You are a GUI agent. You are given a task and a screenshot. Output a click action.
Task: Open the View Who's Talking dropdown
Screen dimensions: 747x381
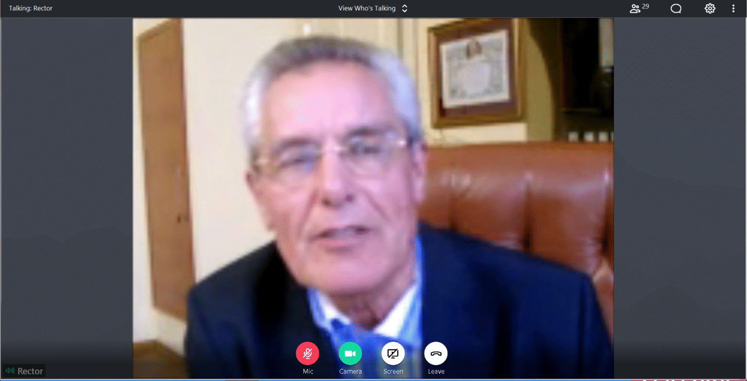[x=367, y=8]
